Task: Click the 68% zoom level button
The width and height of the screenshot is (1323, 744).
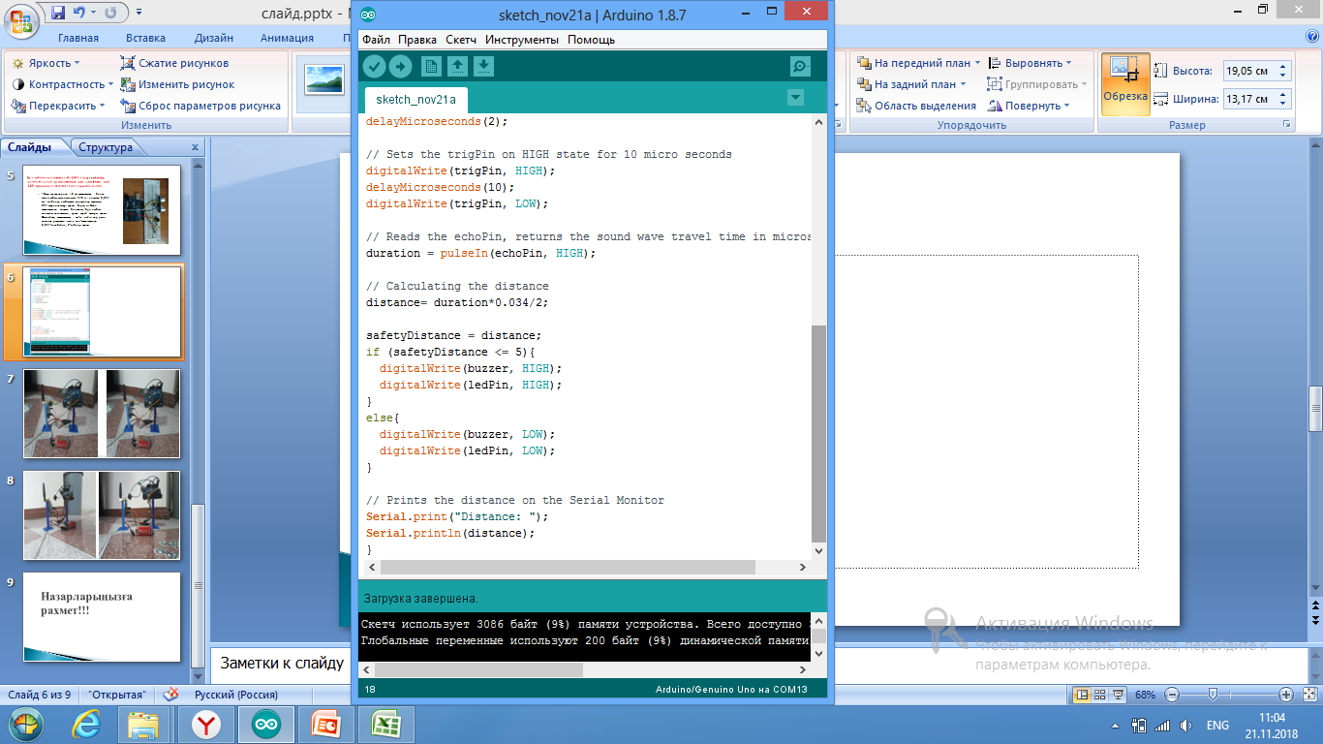Action: (1146, 695)
